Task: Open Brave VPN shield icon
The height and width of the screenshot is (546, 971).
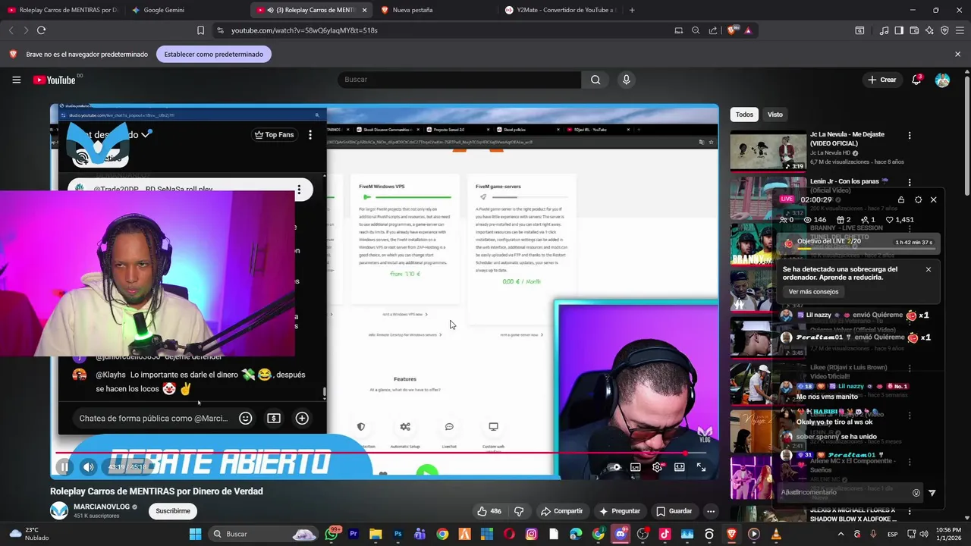Action: coord(944,30)
